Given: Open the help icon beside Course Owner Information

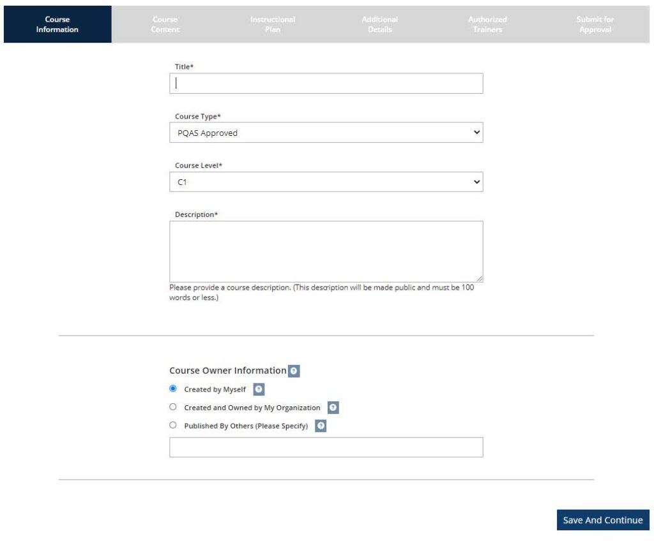Looking at the screenshot, I should pyautogui.click(x=293, y=370).
